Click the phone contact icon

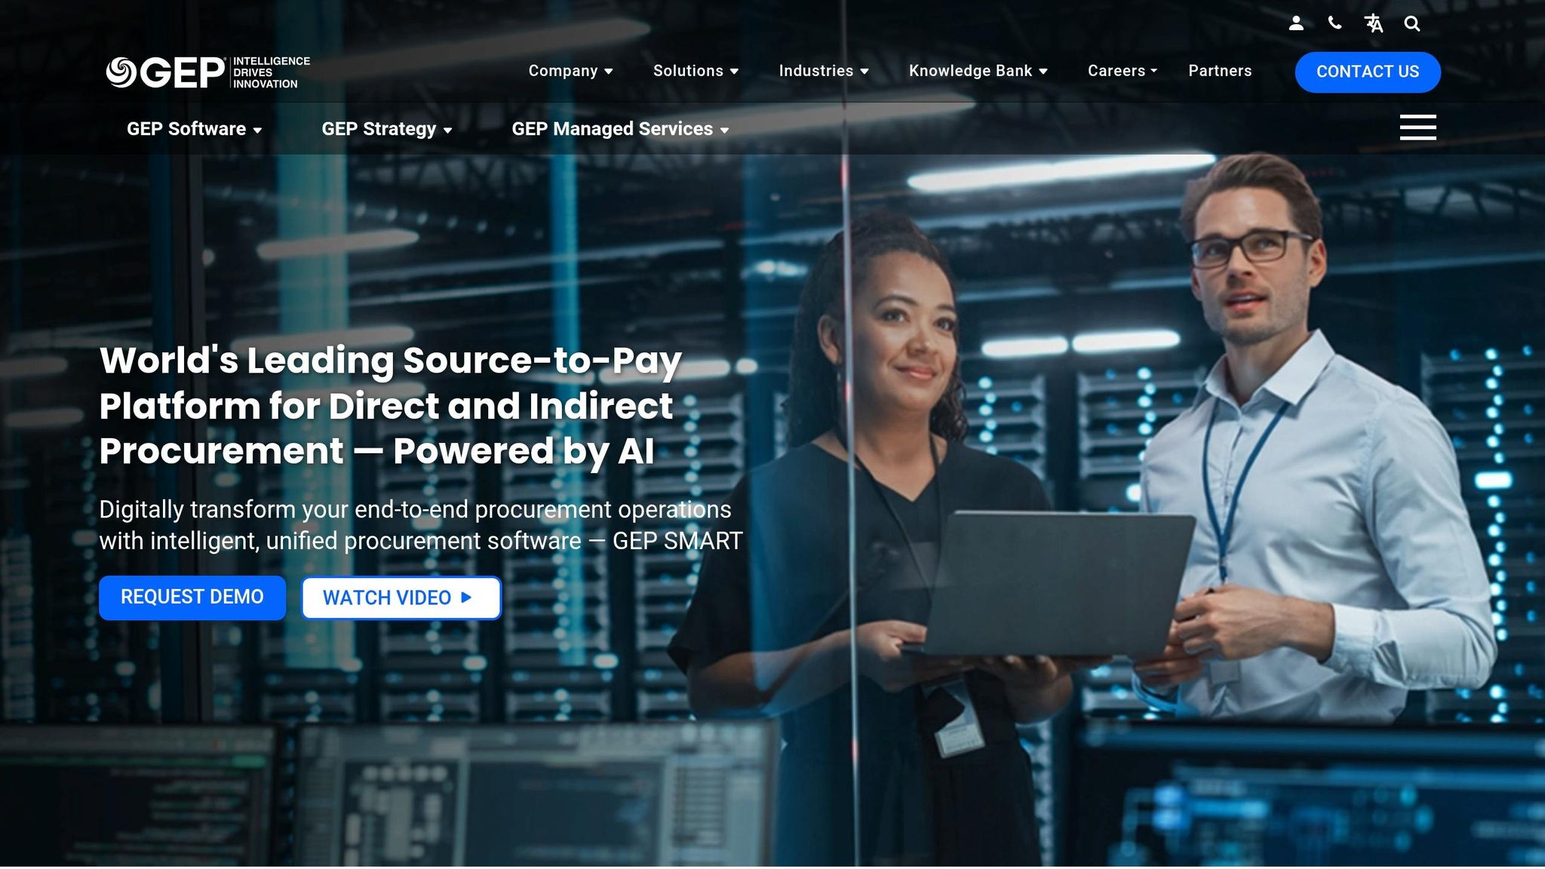tap(1335, 23)
